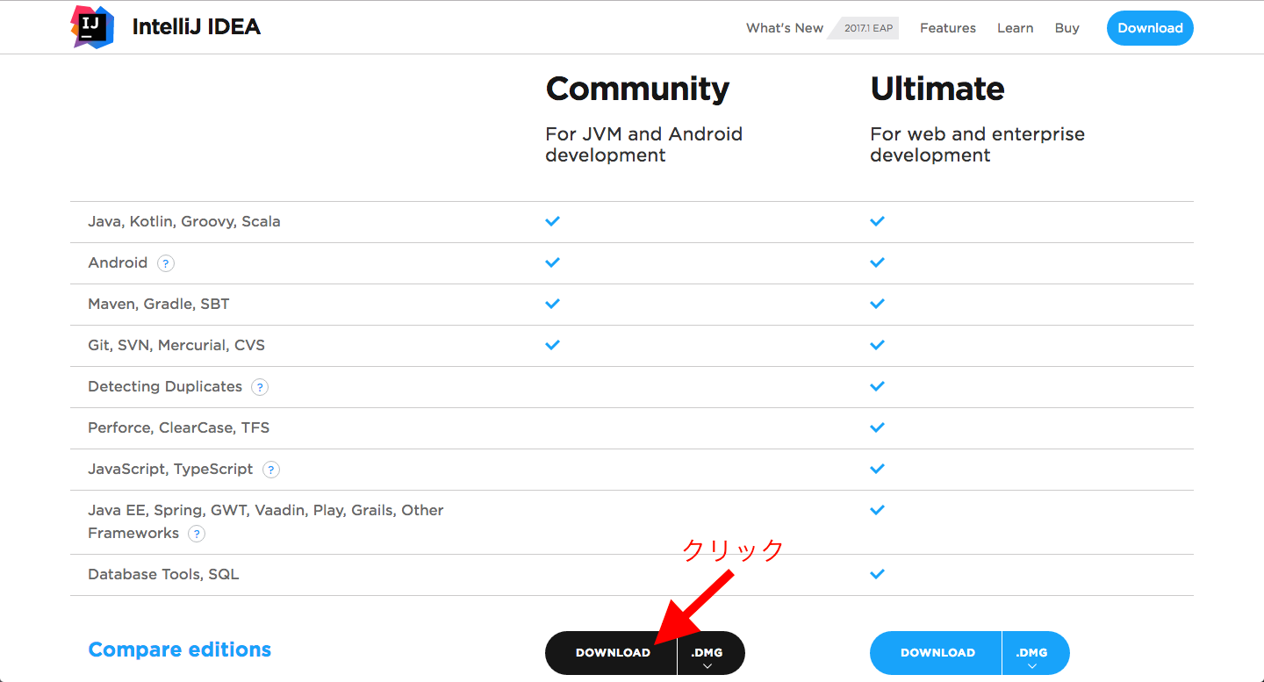Click the "Android" feature label
This screenshot has width=1264, height=682.
pyautogui.click(x=118, y=263)
